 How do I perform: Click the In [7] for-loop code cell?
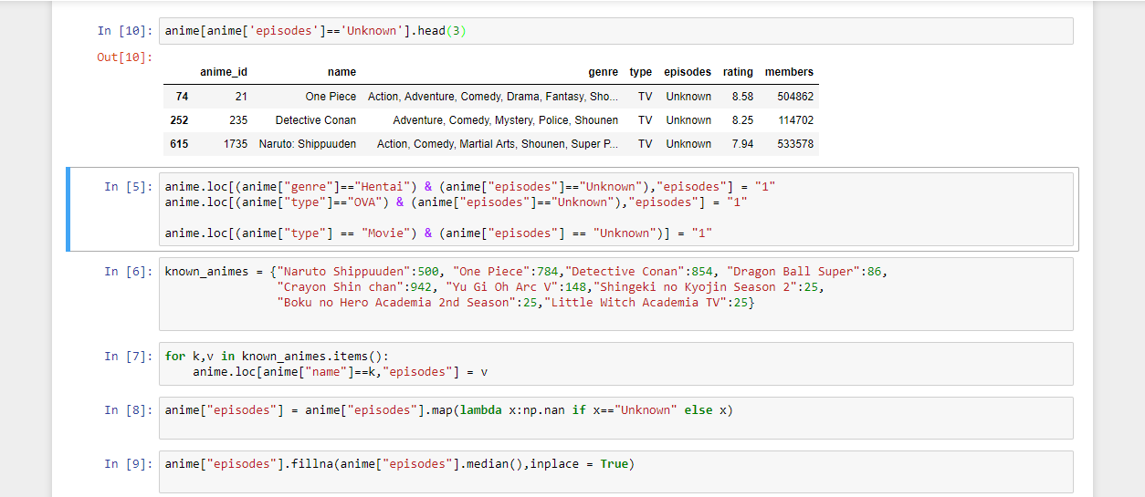(615, 364)
